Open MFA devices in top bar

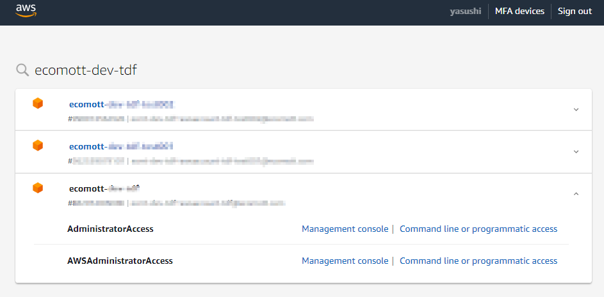coord(519,11)
